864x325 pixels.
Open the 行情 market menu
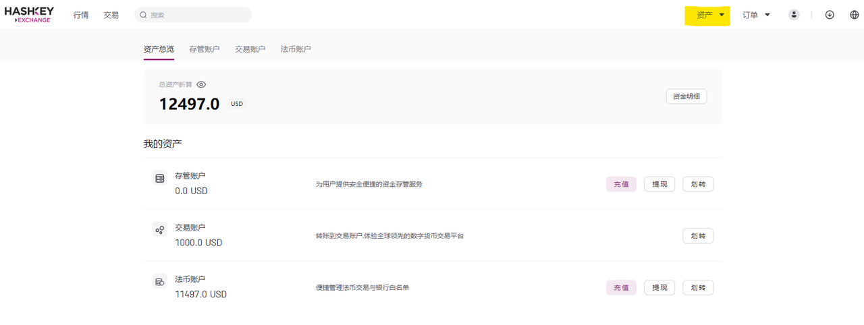[81, 15]
